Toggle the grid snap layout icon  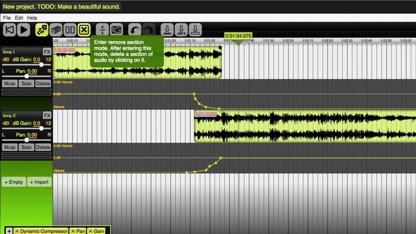pyautogui.click(x=116, y=30)
